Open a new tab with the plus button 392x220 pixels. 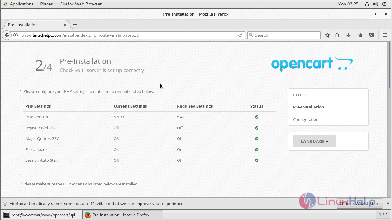coord(75,25)
